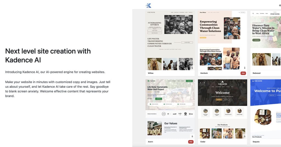Viewport: 281px width, 147px height.
Task: Click the PRO badge on Acorn card
Action: click(x=191, y=142)
